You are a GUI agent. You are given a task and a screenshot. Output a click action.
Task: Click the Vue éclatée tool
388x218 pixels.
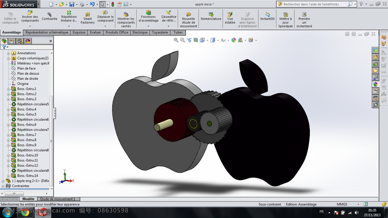[x=230, y=18]
